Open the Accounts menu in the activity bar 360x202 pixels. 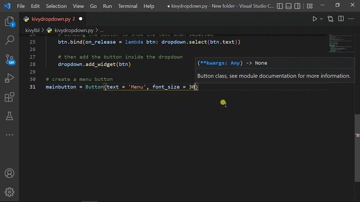[10, 173]
